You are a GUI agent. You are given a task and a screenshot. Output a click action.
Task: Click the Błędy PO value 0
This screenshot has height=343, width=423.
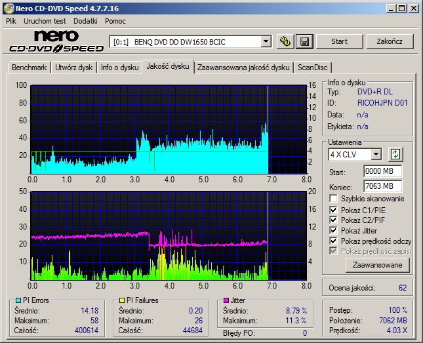[x=305, y=333]
